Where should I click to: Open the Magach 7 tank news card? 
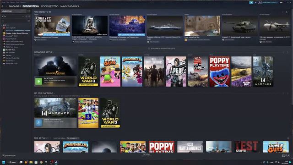240,26
